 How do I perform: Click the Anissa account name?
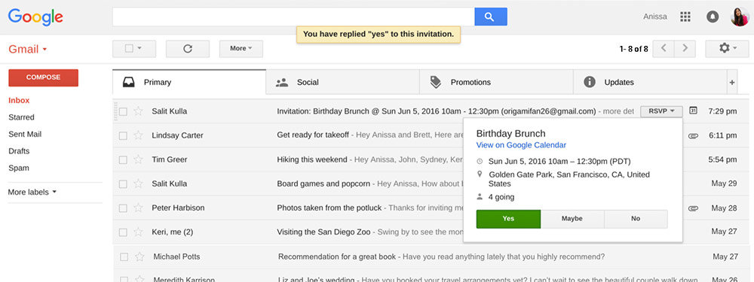coord(655,17)
